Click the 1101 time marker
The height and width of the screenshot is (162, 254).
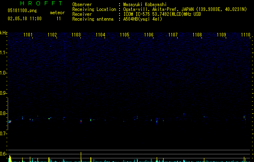coord(28,35)
